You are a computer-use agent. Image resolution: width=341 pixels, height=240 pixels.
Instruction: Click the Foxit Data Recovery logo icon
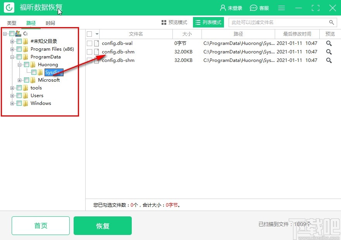click(9, 8)
